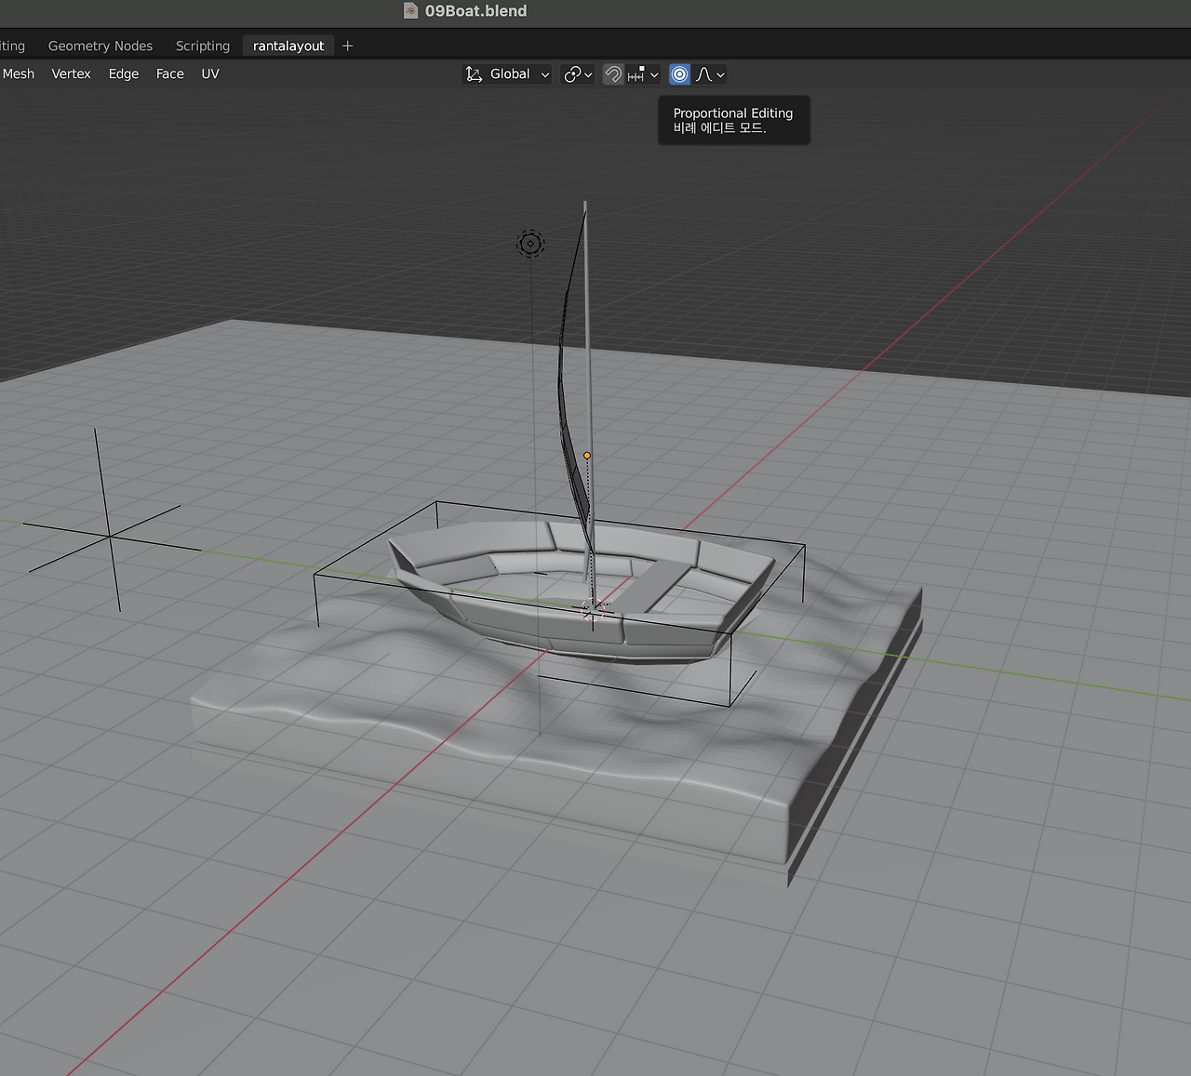Open the Vertex menu
Image resolution: width=1191 pixels, height=1076 pixels.
coord(71,73)
